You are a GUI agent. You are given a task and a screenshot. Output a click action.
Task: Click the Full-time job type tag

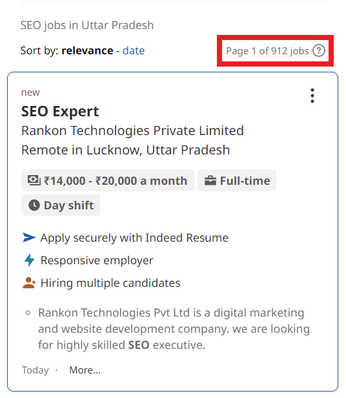(x=237, y=180)
